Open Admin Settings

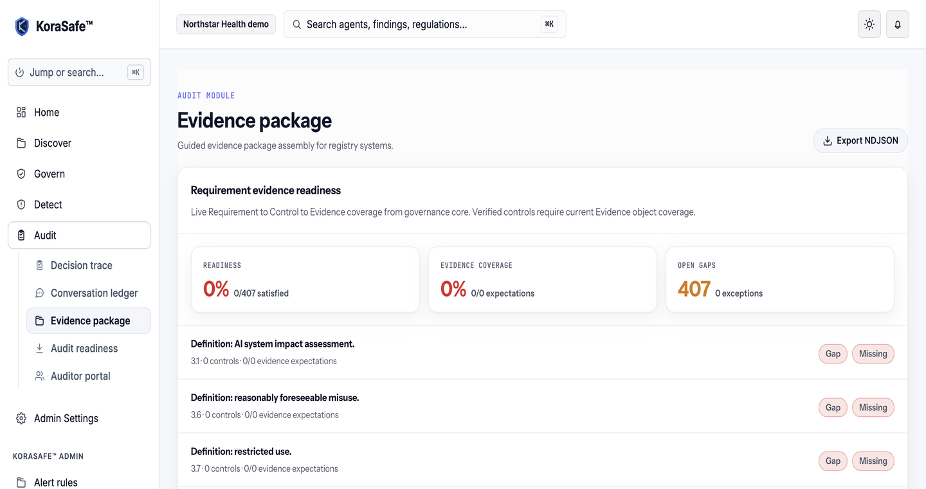79,418
